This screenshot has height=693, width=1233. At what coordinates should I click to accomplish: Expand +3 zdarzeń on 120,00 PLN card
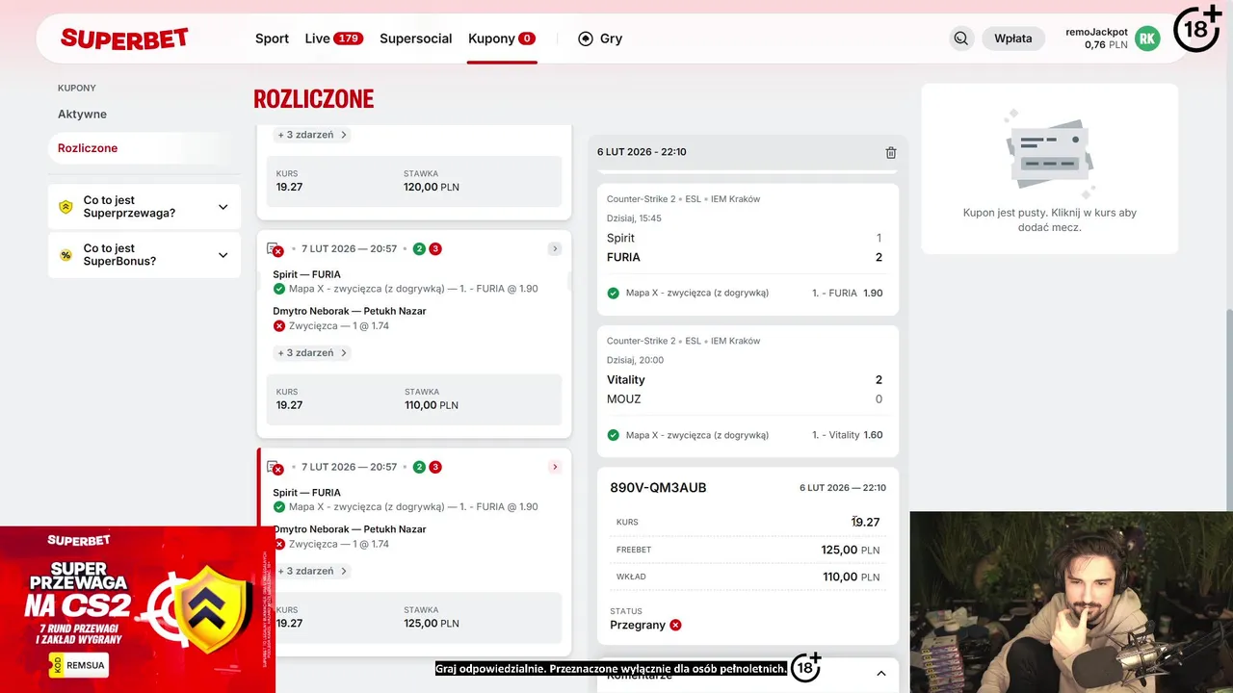tap(312, 135)
